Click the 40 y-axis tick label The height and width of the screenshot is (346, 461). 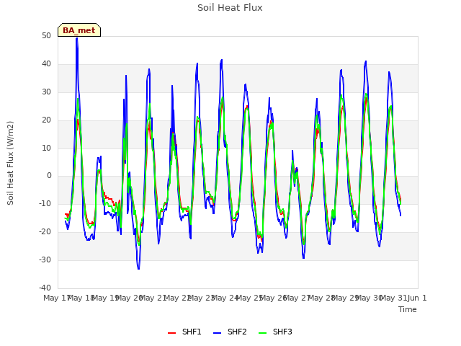click(x=46, y=64)
